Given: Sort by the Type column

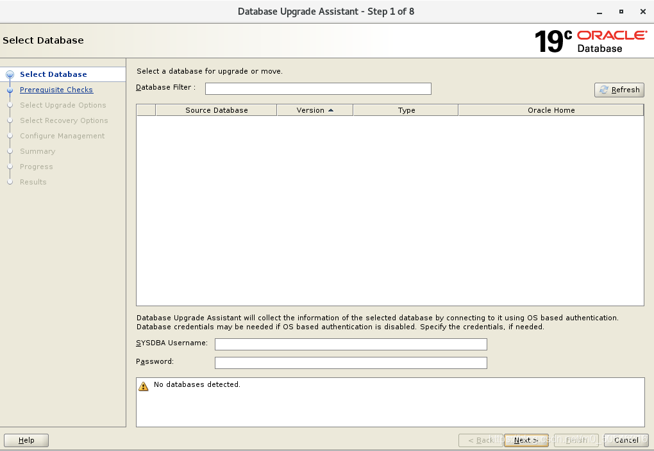Looking at the screenshot, I should pyautogui.click(x=406, y=110).
